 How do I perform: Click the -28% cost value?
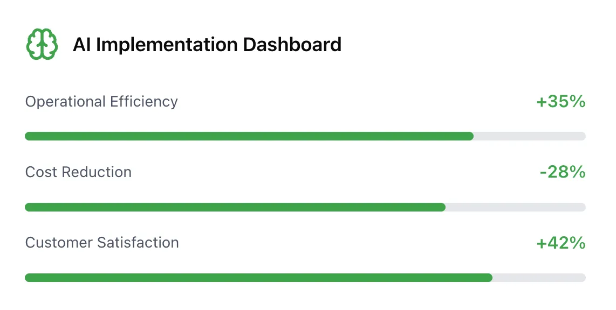562,172
